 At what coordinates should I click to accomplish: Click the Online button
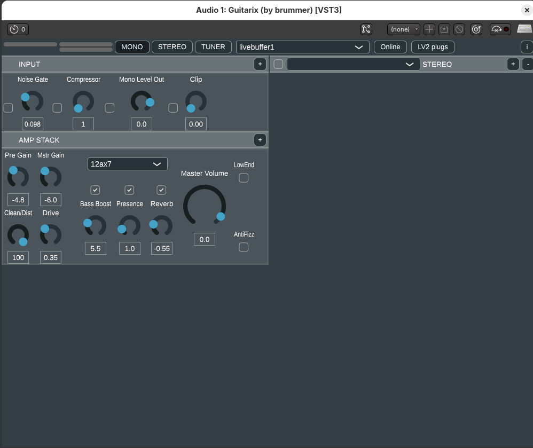390,47
